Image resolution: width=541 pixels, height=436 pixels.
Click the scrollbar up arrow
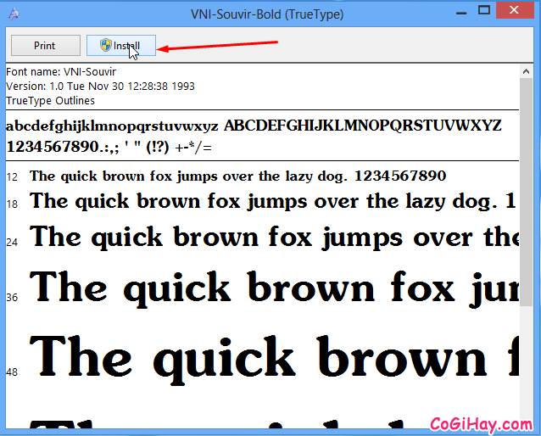pos(526,71)
